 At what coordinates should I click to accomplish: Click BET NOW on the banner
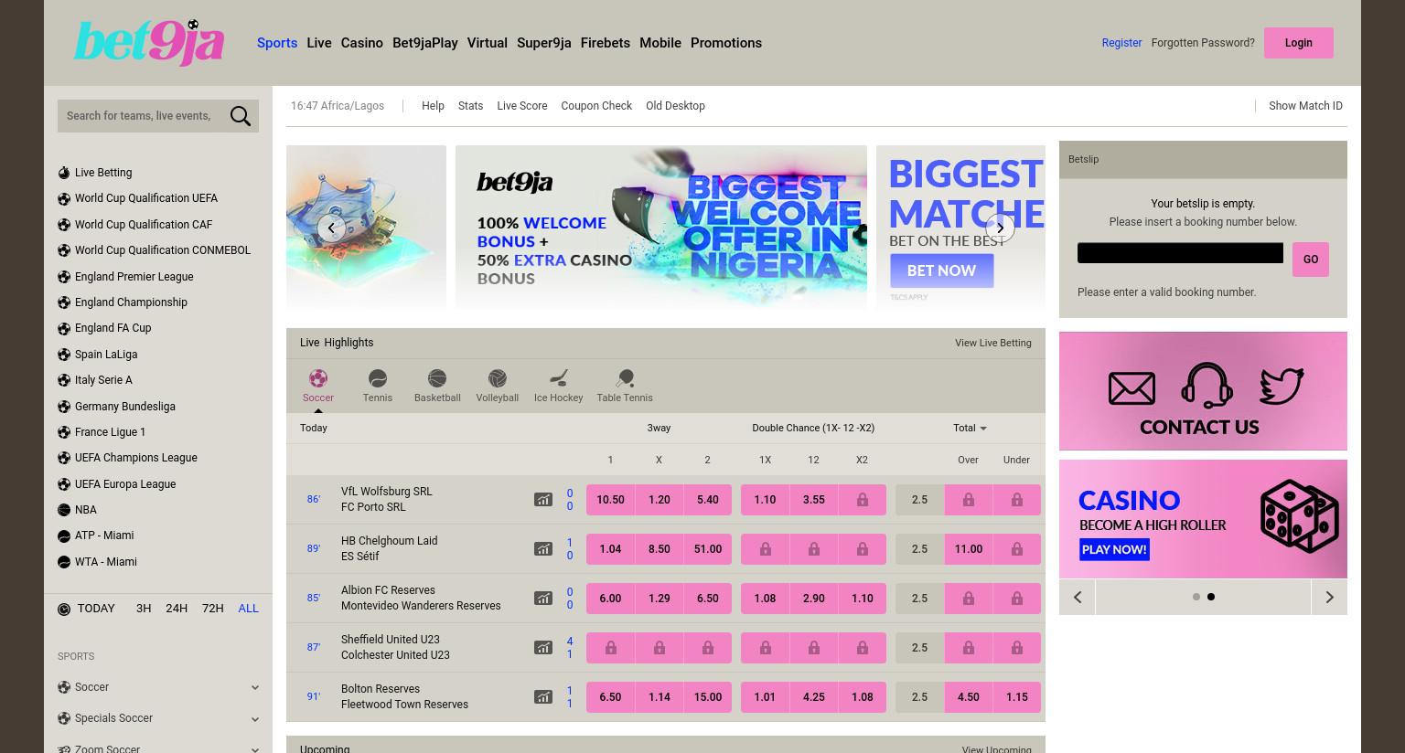pyautogui.click(x=941, y=270)
